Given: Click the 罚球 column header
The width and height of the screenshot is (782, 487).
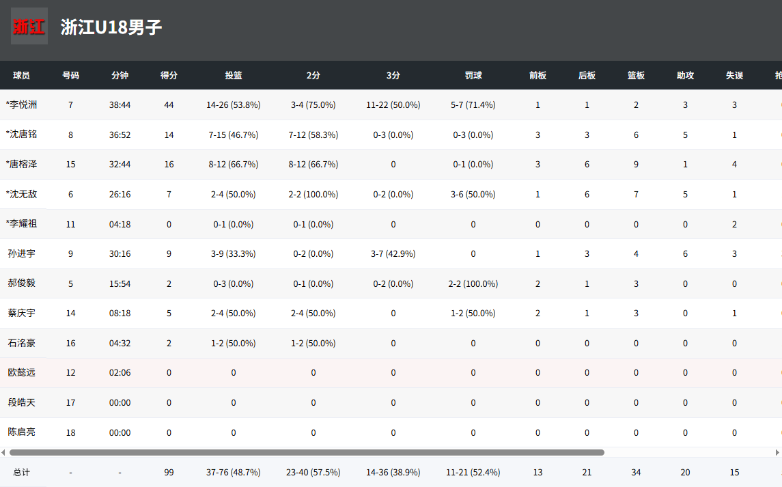Looking at the screenshot, I should click(x=473, y=75).
